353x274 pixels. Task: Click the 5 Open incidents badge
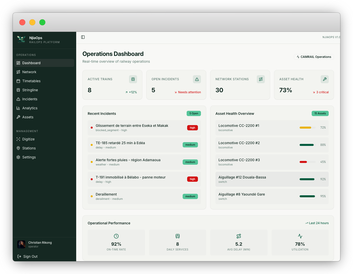coord(194,114)
